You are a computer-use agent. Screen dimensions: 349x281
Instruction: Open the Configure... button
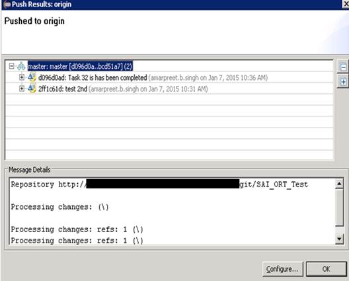click(x=282, y=269)
